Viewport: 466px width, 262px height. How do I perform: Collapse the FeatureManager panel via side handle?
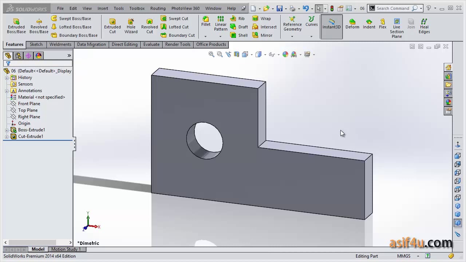[x=75, y=144]
